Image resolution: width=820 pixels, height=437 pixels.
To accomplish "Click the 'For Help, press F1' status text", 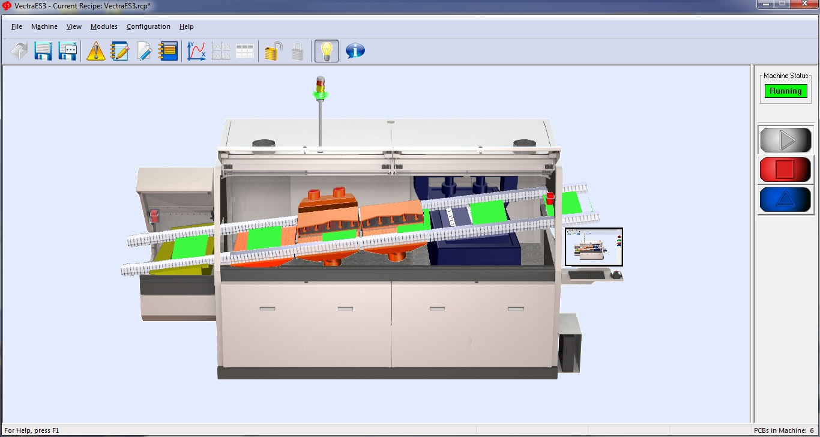I will click(x=32, y=430).
